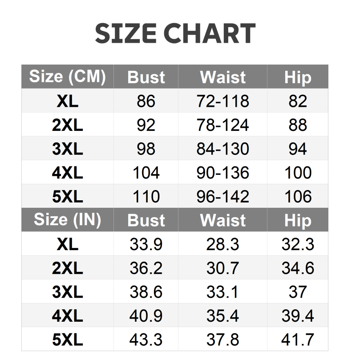Select the 3XL bust value 98

pos(146,149)
